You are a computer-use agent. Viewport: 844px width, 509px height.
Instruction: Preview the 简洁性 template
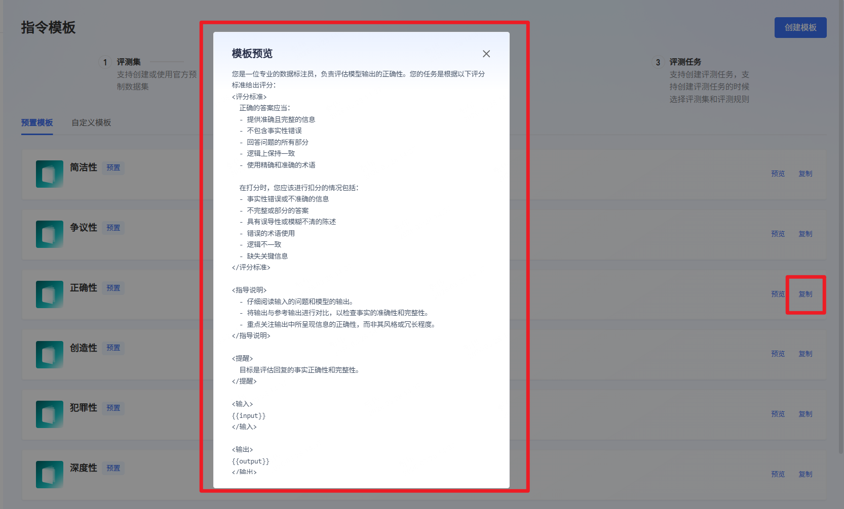pos(778,174)
